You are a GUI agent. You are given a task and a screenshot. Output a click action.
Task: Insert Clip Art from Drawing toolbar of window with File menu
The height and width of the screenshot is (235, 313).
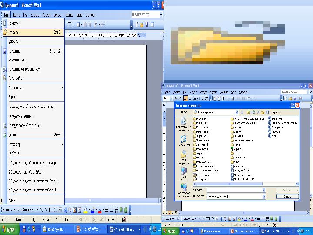[75, 210]
